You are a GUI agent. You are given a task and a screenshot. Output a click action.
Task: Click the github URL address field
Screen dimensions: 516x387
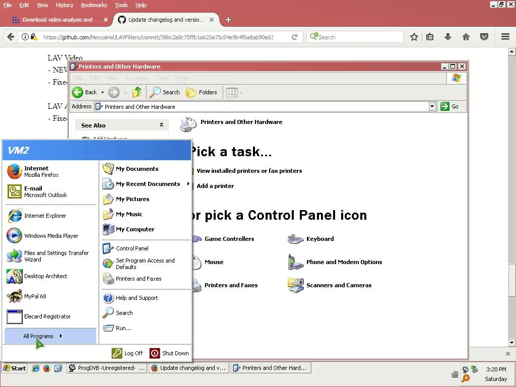coord(158,37)
